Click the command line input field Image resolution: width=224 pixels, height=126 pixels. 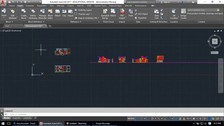tap(113, 114)
